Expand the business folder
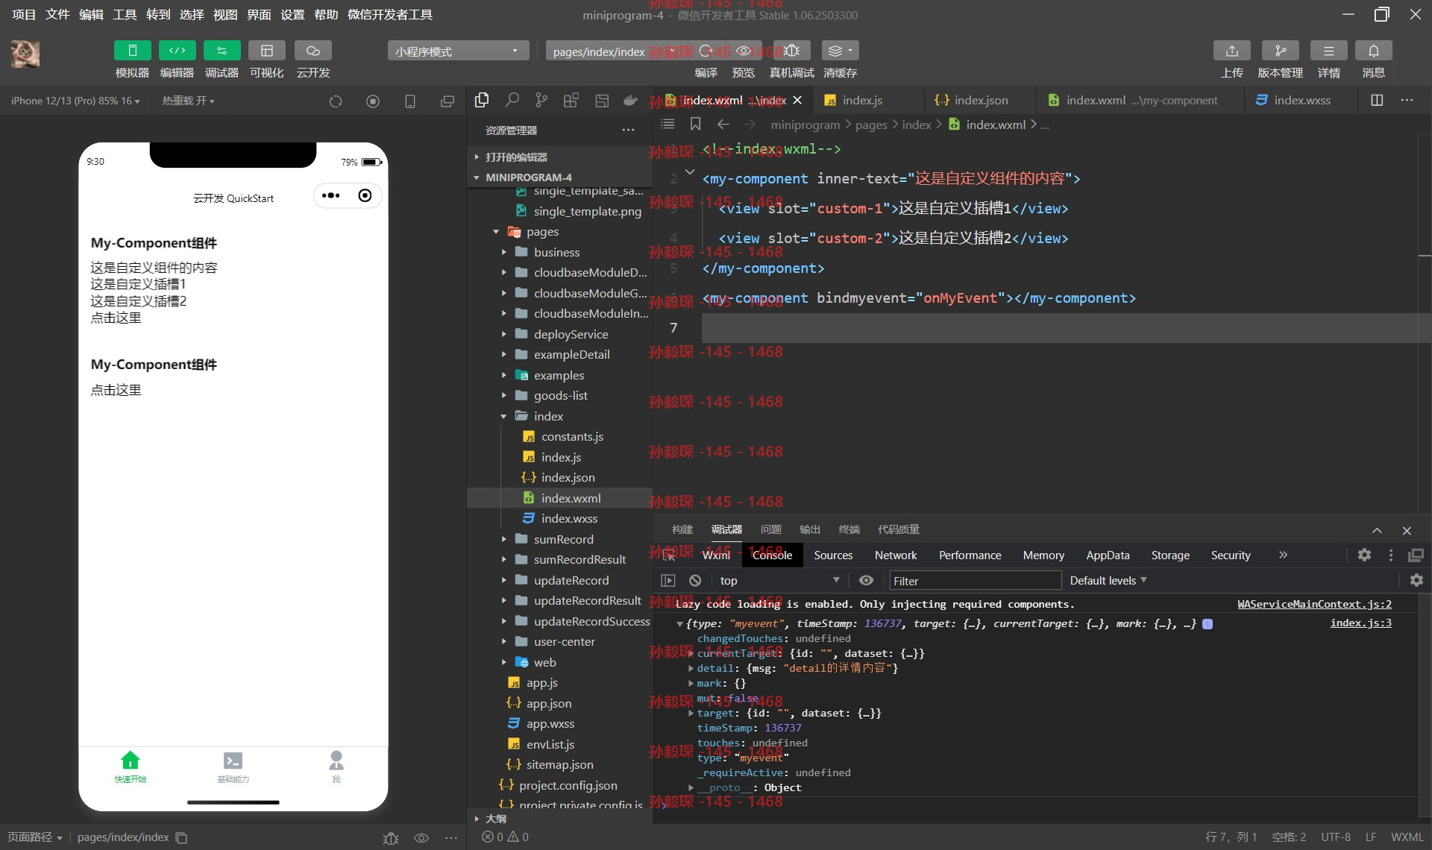Image resolution: width=1432 pixels, height=850 pixels. (x=559, y=252)
